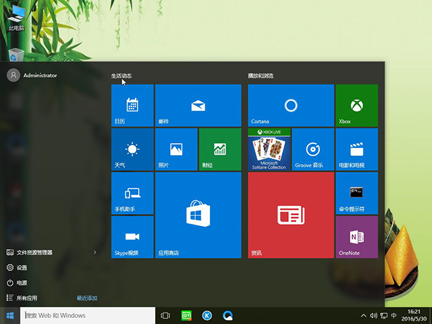Show hidden system tray icons

pyautogui.click(x=365, y=315)
